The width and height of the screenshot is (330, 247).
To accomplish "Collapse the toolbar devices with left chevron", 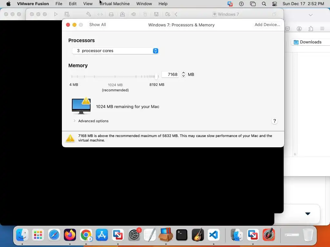I will tap(176, 14).
